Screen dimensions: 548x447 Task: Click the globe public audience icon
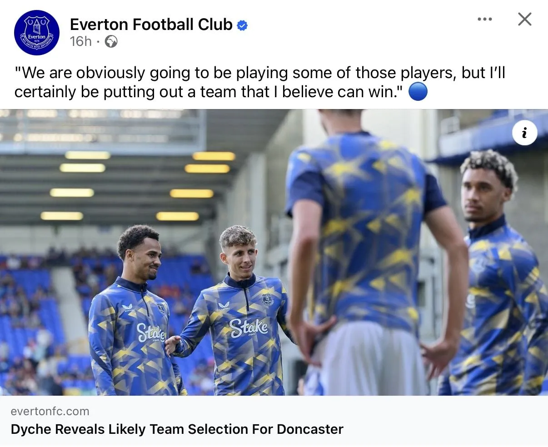tap(111, 42)
